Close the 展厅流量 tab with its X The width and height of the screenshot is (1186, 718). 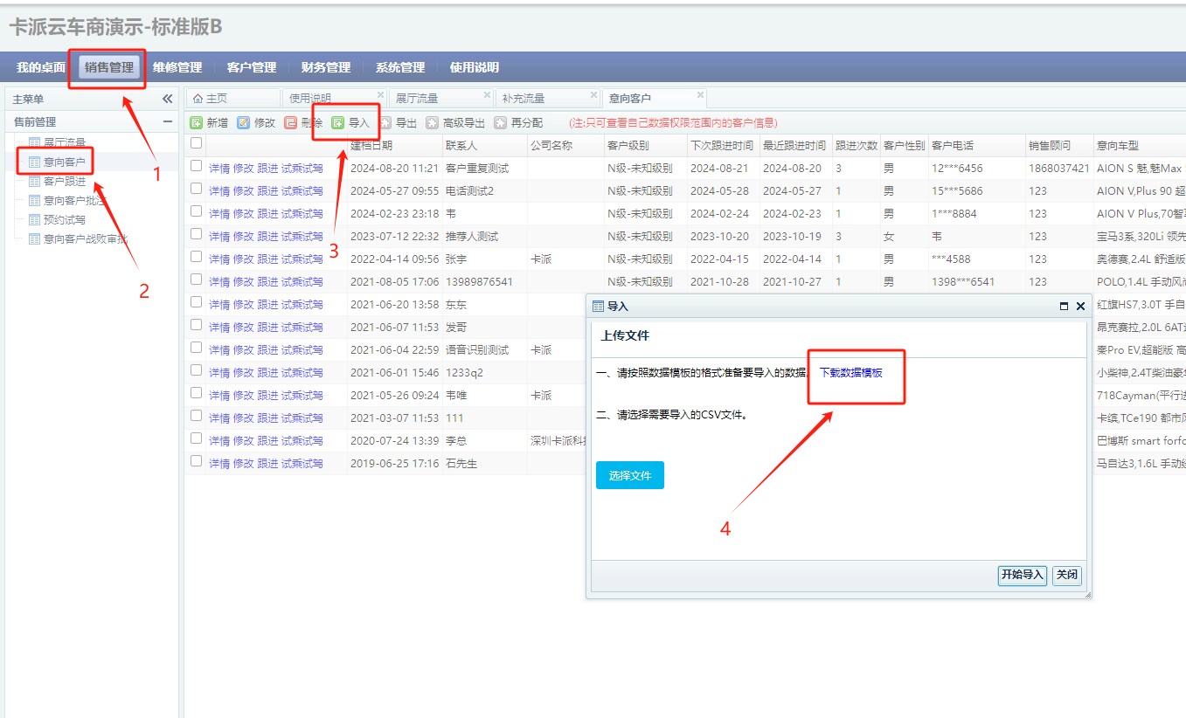pos(487,94)
